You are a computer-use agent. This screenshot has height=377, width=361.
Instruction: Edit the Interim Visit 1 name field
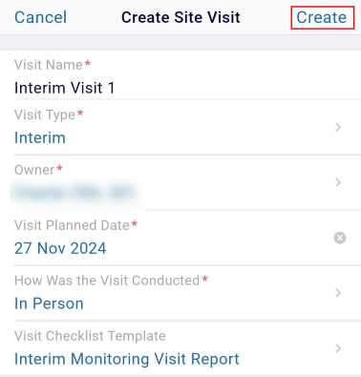click(x=64, y=88)
